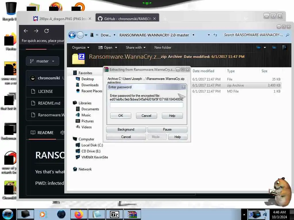
Task: Cancel the extraction in the WinRAR window
Action: [x=126, y=137]
